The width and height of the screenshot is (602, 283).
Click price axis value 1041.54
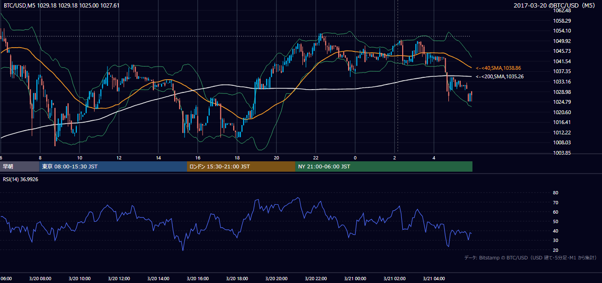click(562, 61)
